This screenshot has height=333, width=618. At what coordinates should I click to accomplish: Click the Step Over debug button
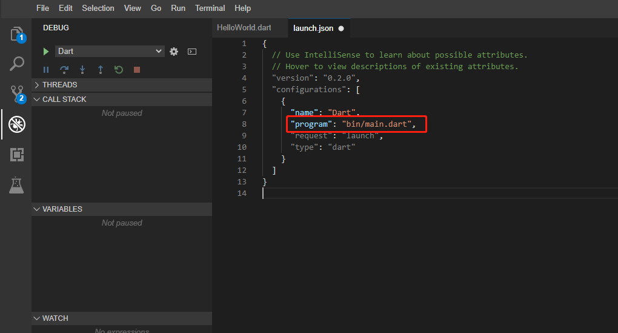(x=64, y=70)
